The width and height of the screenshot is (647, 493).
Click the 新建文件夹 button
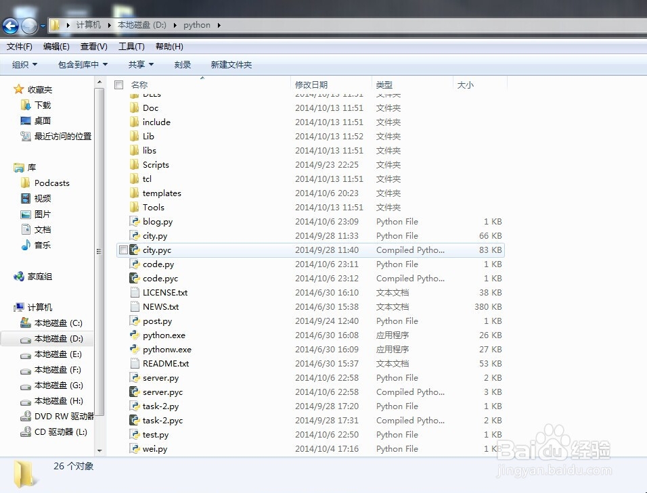click(230, 64)
